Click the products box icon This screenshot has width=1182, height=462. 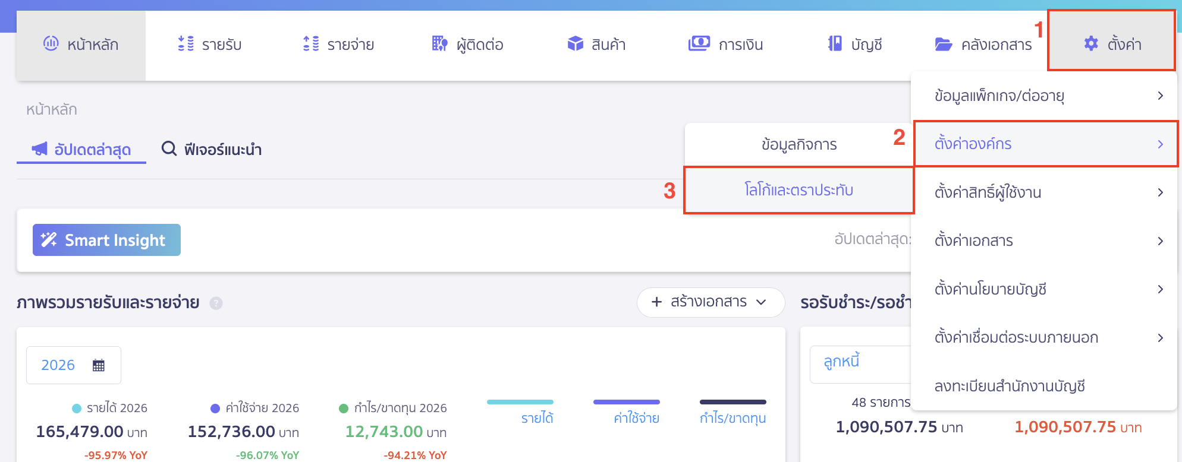tap(575, 43)
